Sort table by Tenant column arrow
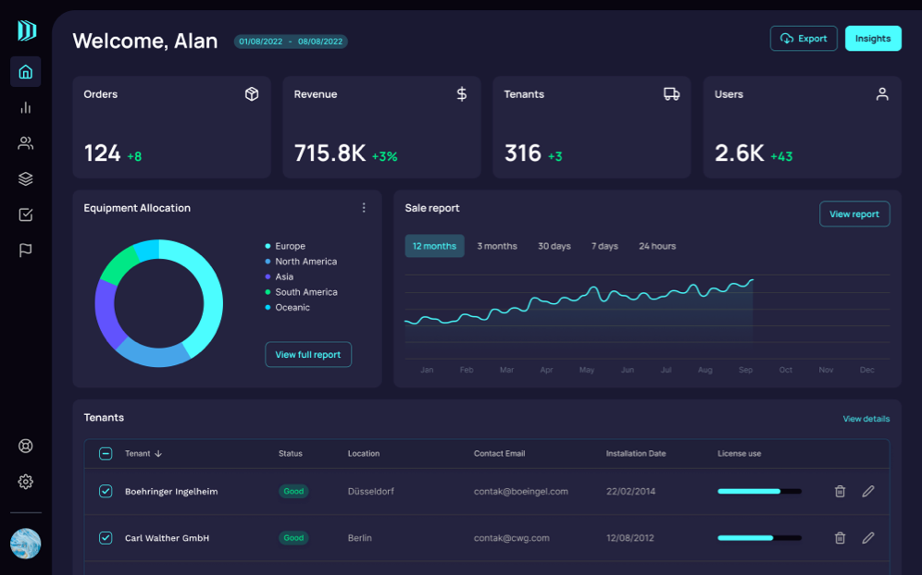 158,454
